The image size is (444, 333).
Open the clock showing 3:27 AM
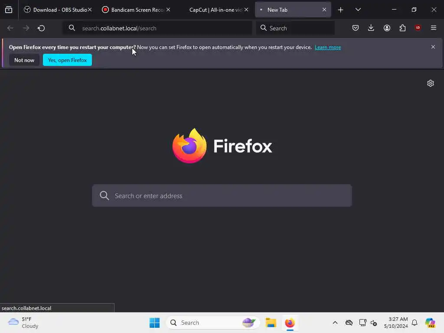click(x=396, y=323)
